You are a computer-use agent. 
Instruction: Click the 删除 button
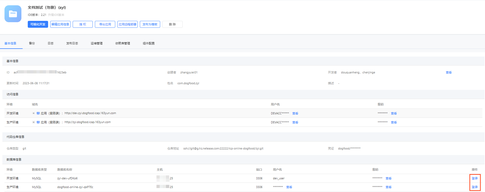(172, 24)
